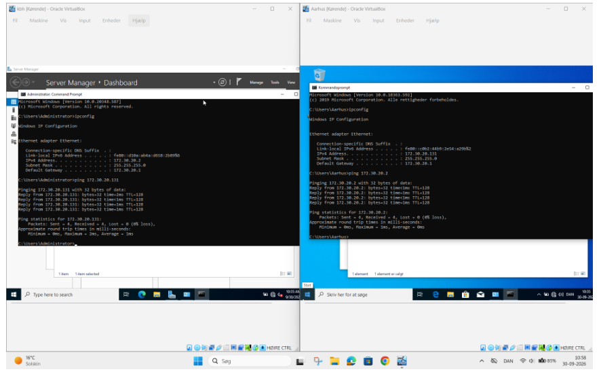Click the 'ping 172.30.20.131' line in Administrator Command Prompt
This screenshot has width=601, height=374.
point(69,180)
